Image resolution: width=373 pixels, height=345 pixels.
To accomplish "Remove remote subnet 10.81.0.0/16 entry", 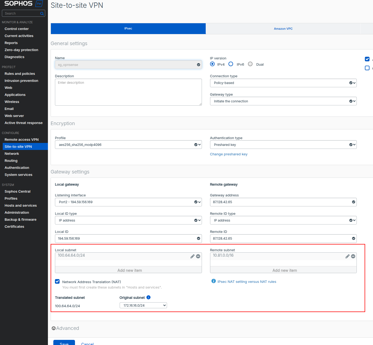I will pos(353,256).
